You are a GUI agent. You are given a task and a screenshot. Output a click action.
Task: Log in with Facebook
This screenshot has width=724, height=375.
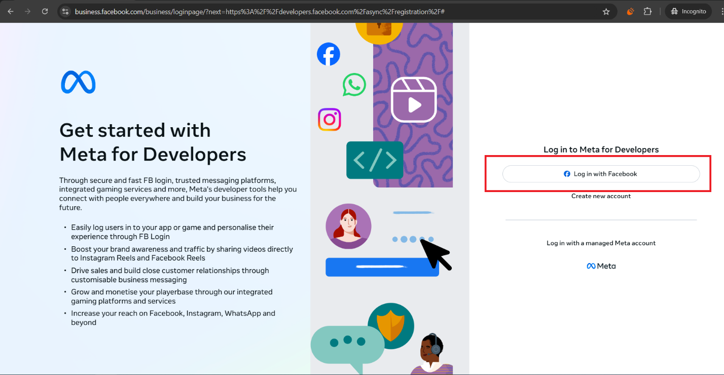pyautogui.click(x=601, y=174)
